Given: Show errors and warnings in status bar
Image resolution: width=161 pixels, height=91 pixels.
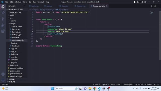Looking at the screenshot, I should point(5,84).
